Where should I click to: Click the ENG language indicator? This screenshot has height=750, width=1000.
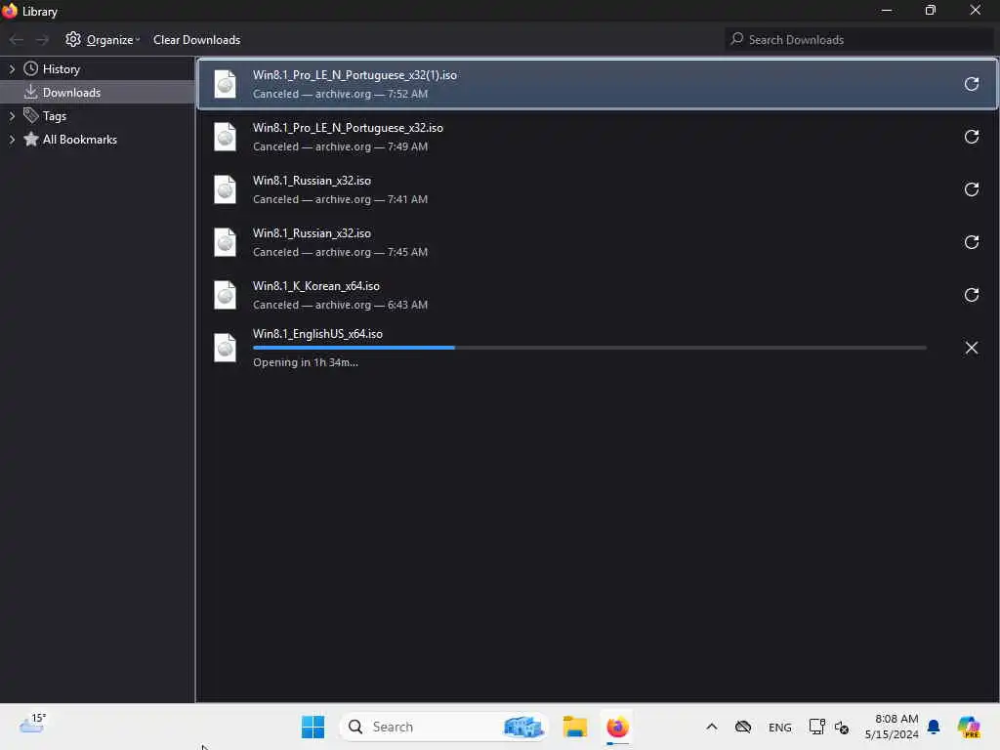coord(779,727)
